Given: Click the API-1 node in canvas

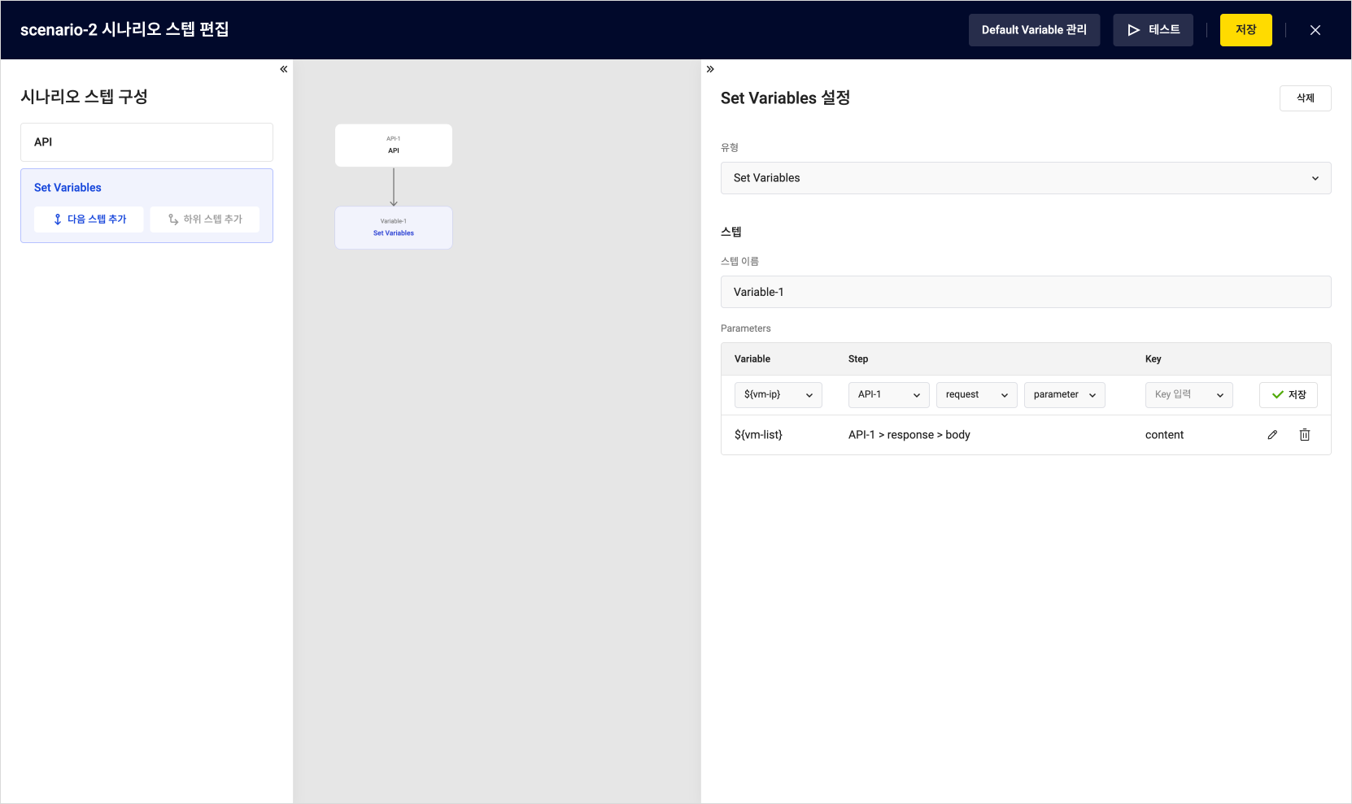Looking at the screenshot, I should point(394,146).
